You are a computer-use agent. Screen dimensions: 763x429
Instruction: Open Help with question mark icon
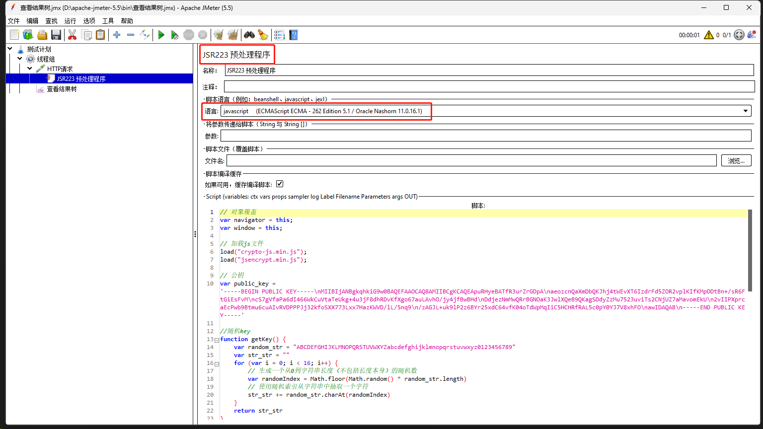click(x=294, y=35)
